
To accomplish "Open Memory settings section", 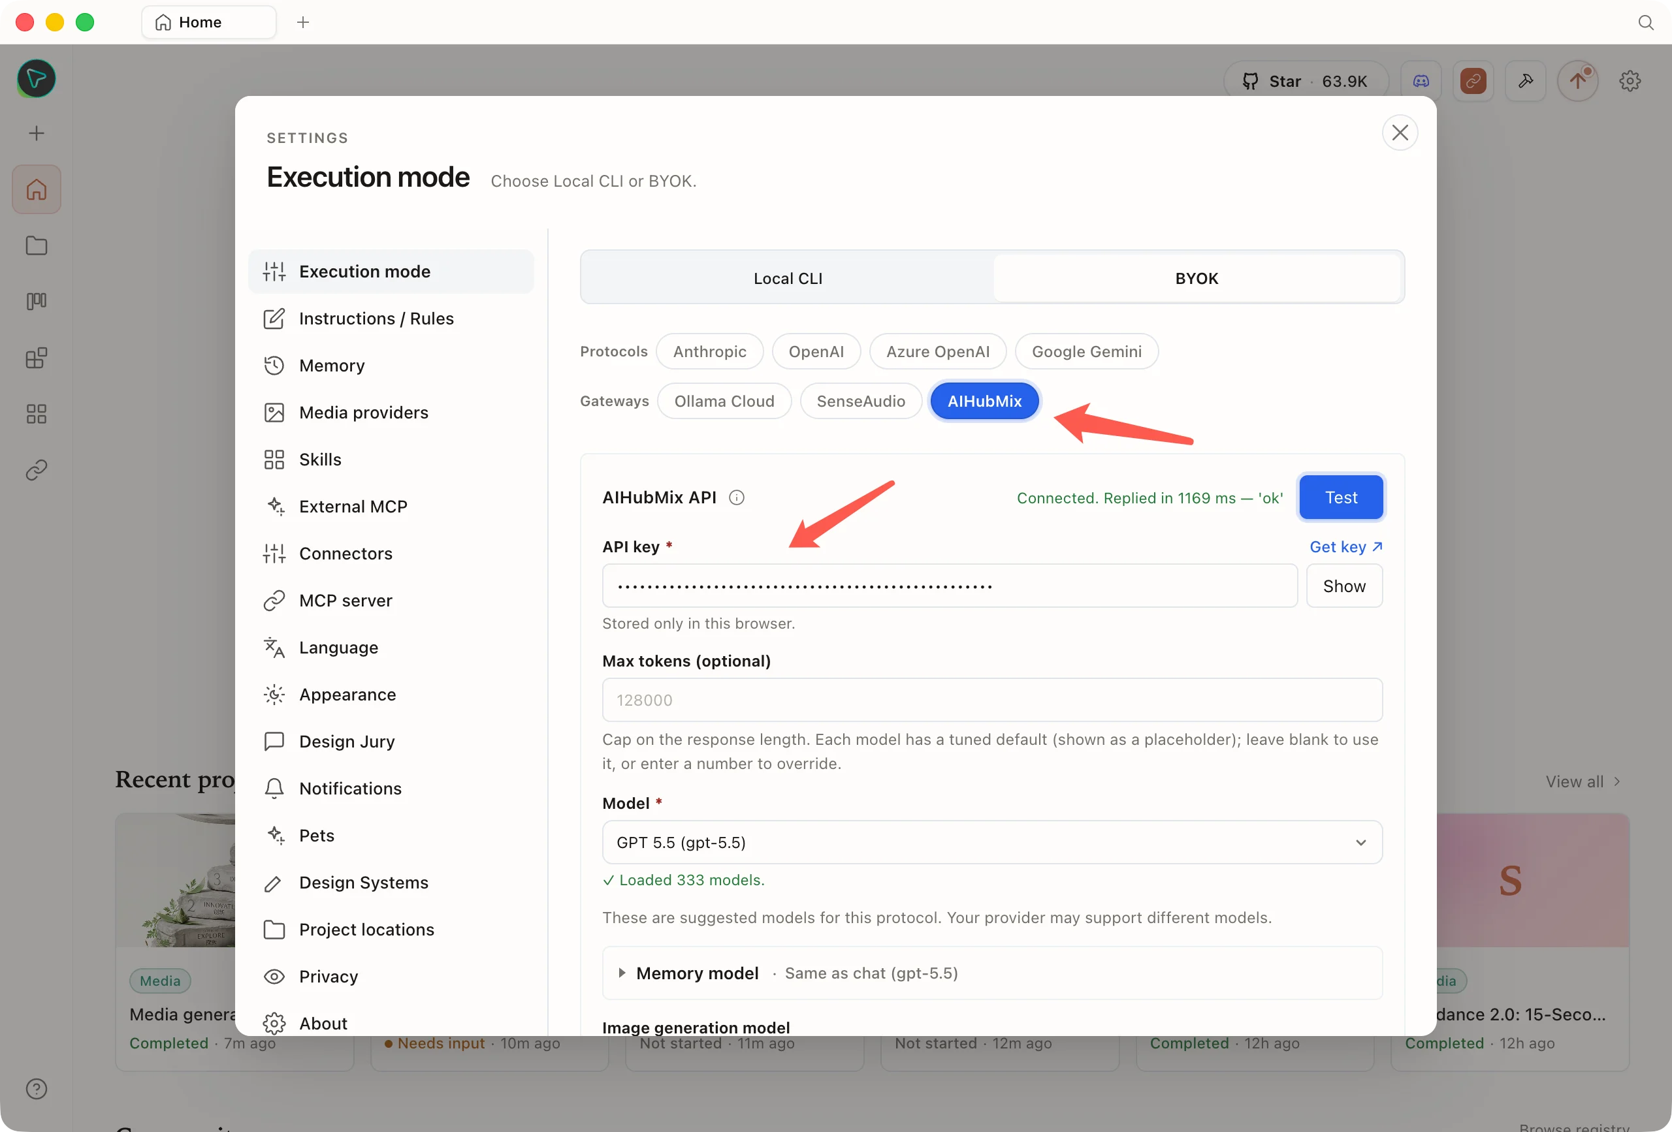I will click(391, 366).
